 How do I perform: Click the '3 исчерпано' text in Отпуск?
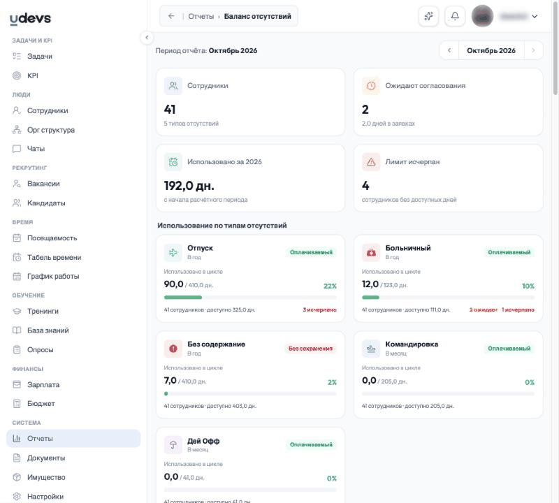(x=320, y=309)
